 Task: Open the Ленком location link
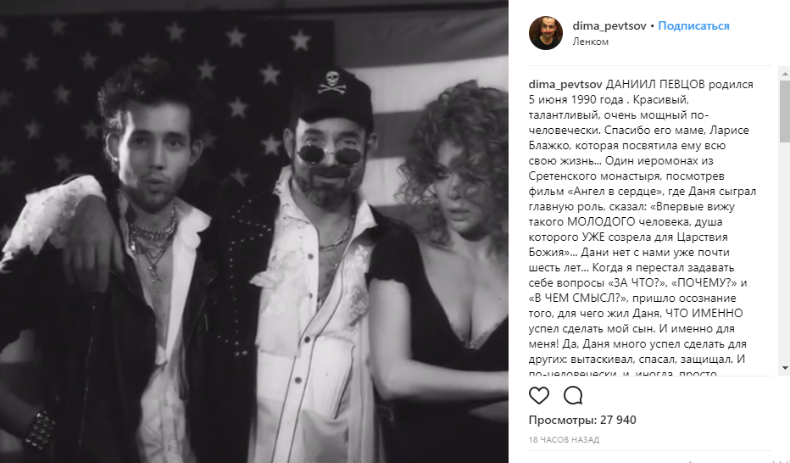coord(590,42)
